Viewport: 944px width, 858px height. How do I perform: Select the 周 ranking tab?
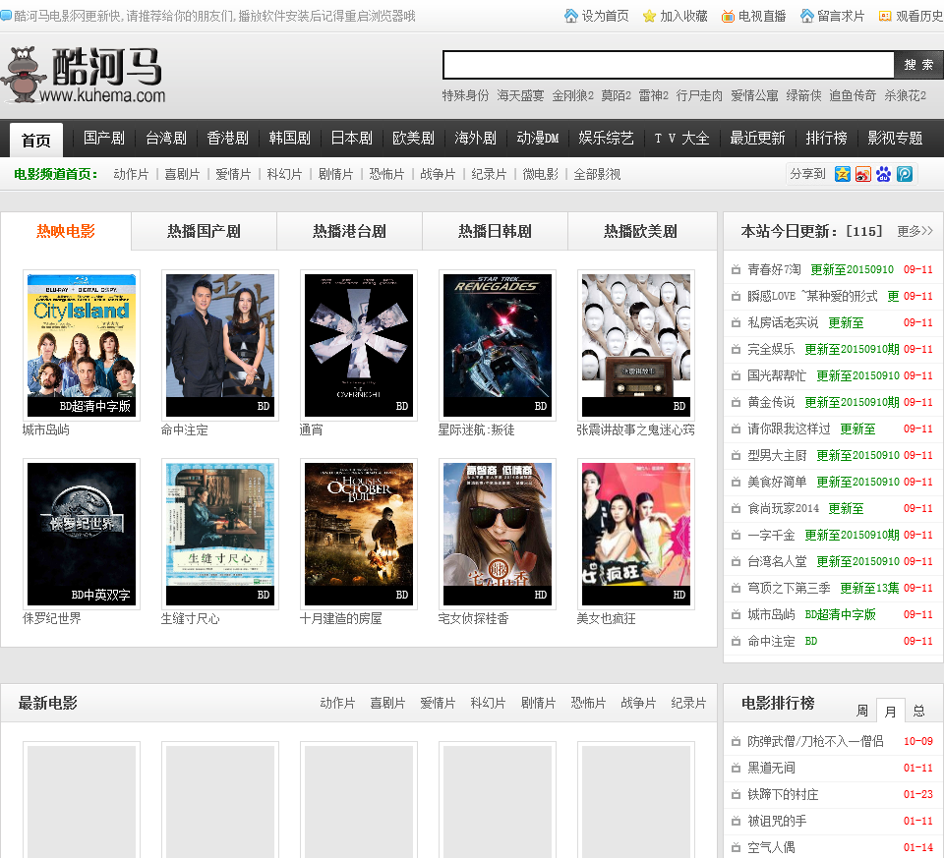862,712
